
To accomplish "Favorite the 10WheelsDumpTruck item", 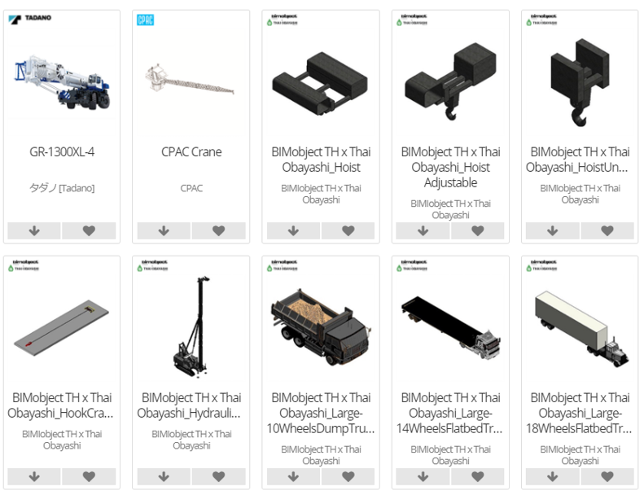I will pyautogui.click(x=348, y=476).
